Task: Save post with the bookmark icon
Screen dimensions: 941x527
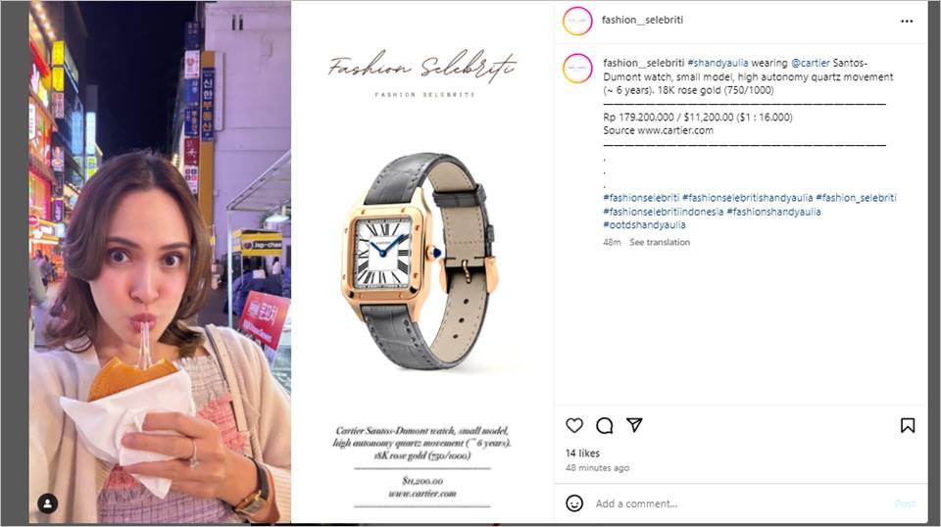Action: pos(908,426)
